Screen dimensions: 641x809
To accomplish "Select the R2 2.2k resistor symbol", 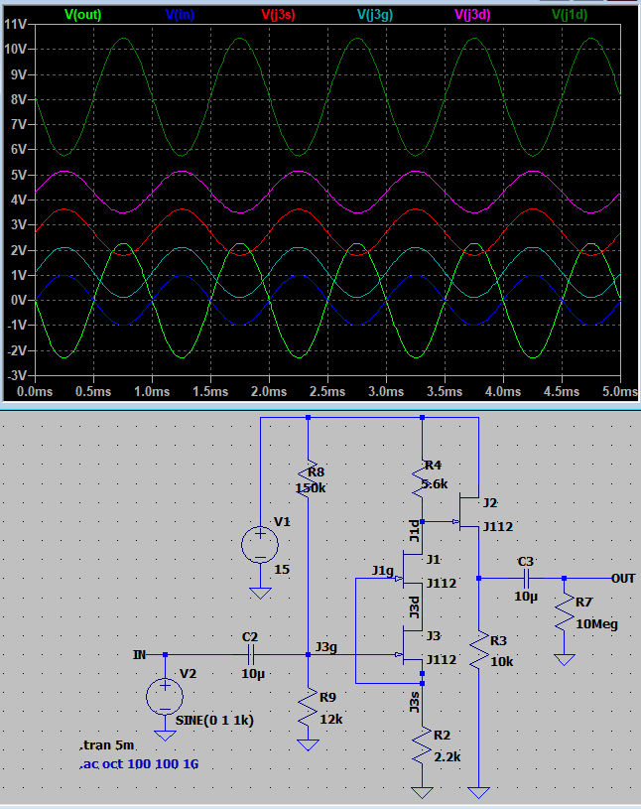I will tap(423, 746).
